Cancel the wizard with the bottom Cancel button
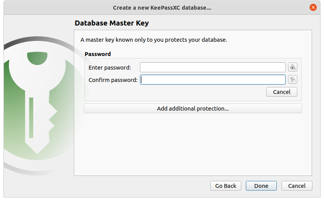 (x=297, y=186)
